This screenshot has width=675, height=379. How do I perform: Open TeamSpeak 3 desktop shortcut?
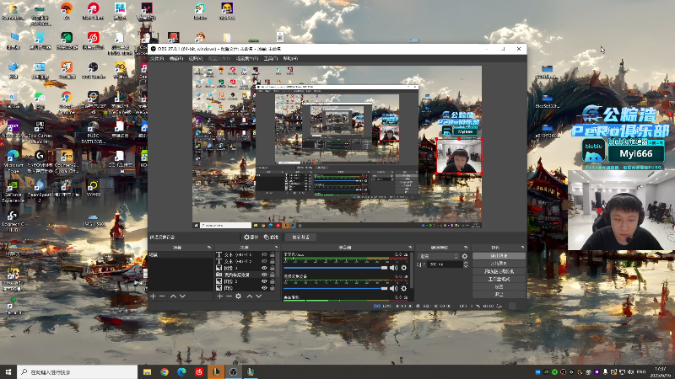click(40, 191)
